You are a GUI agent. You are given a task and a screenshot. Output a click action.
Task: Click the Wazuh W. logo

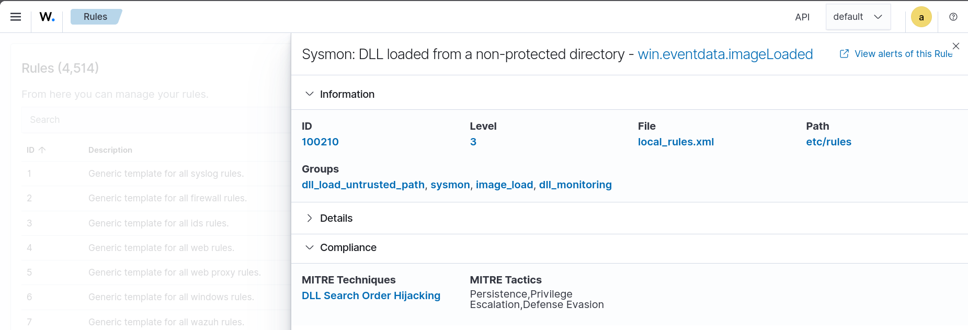(x=47, y=17)
